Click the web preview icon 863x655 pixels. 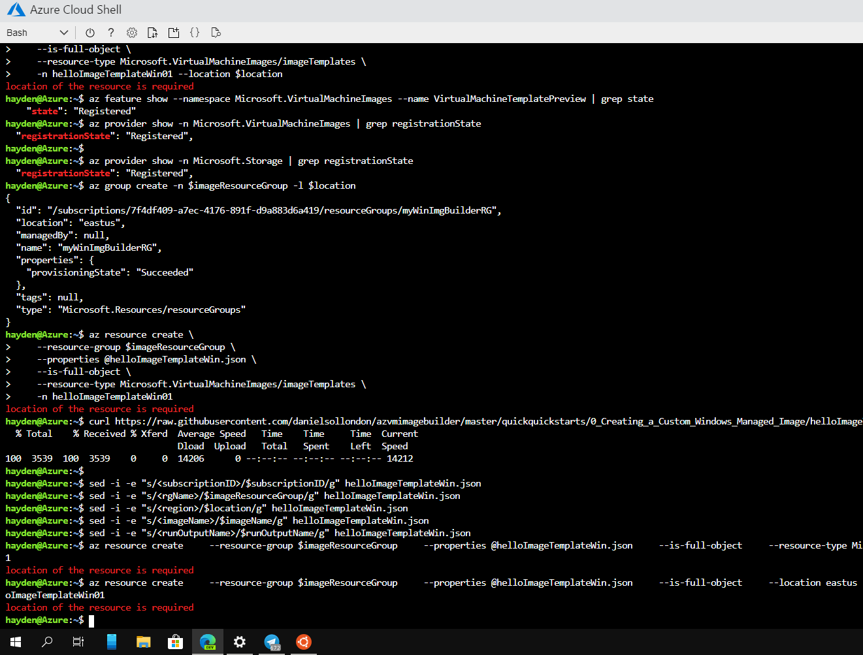(x=216, y=33)
